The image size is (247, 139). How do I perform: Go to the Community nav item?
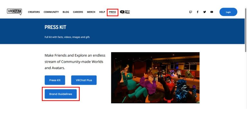[51, 12]
